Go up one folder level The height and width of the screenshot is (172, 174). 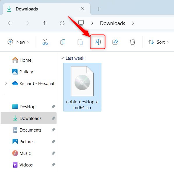tap(45, 23)
